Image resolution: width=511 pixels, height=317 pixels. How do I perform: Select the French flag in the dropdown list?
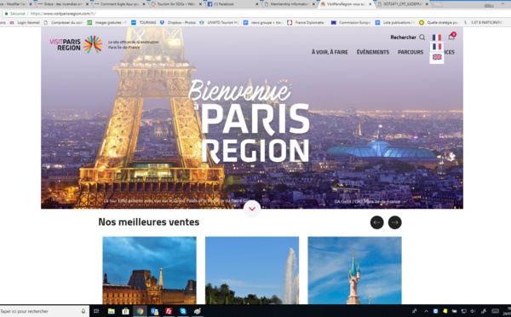pos(437,47)
